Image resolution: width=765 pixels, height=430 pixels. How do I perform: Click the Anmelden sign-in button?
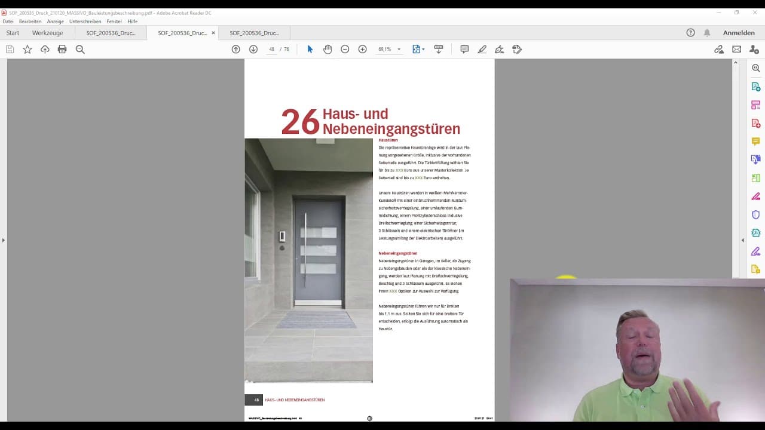[739, 33]
